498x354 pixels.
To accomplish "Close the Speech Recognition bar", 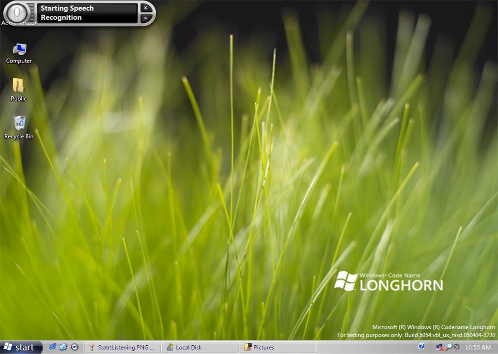I will [146, 8].
